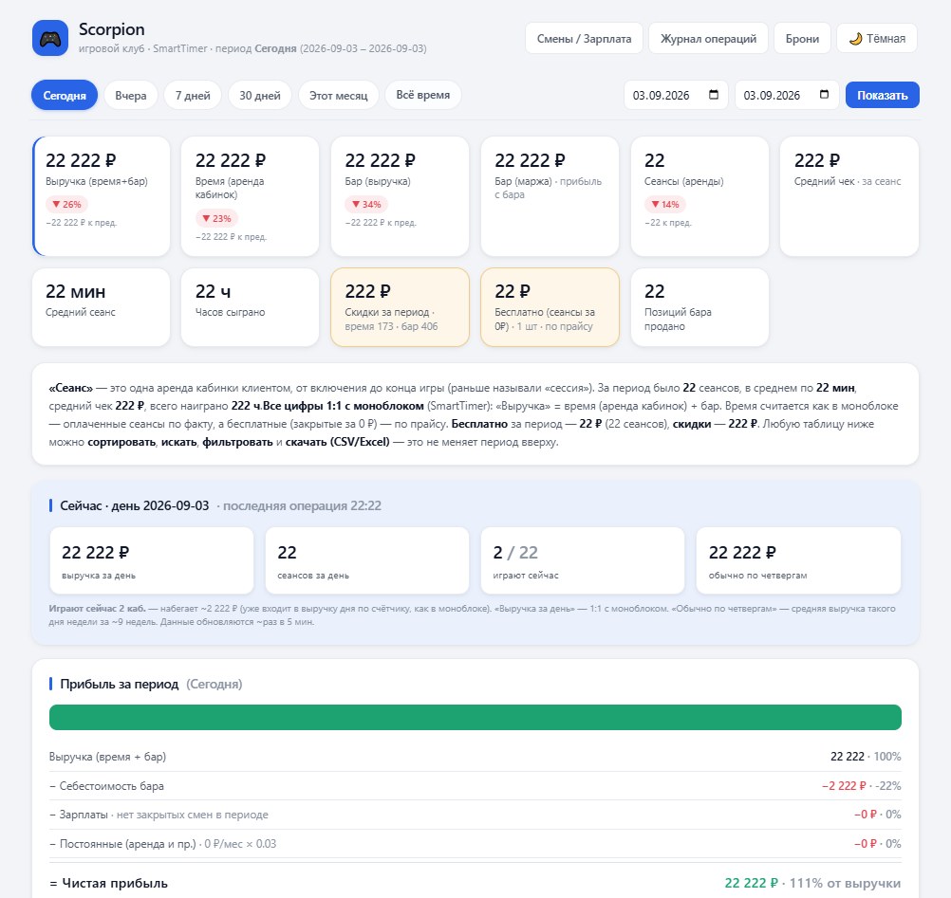951x898 pixels.
Task: Toggle the Тёмная dark theme button
Action: tap(876, 38)
